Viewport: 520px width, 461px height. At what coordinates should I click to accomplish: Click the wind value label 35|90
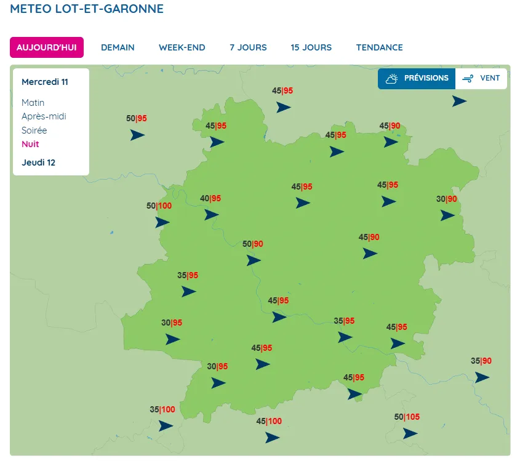point(481,361)
